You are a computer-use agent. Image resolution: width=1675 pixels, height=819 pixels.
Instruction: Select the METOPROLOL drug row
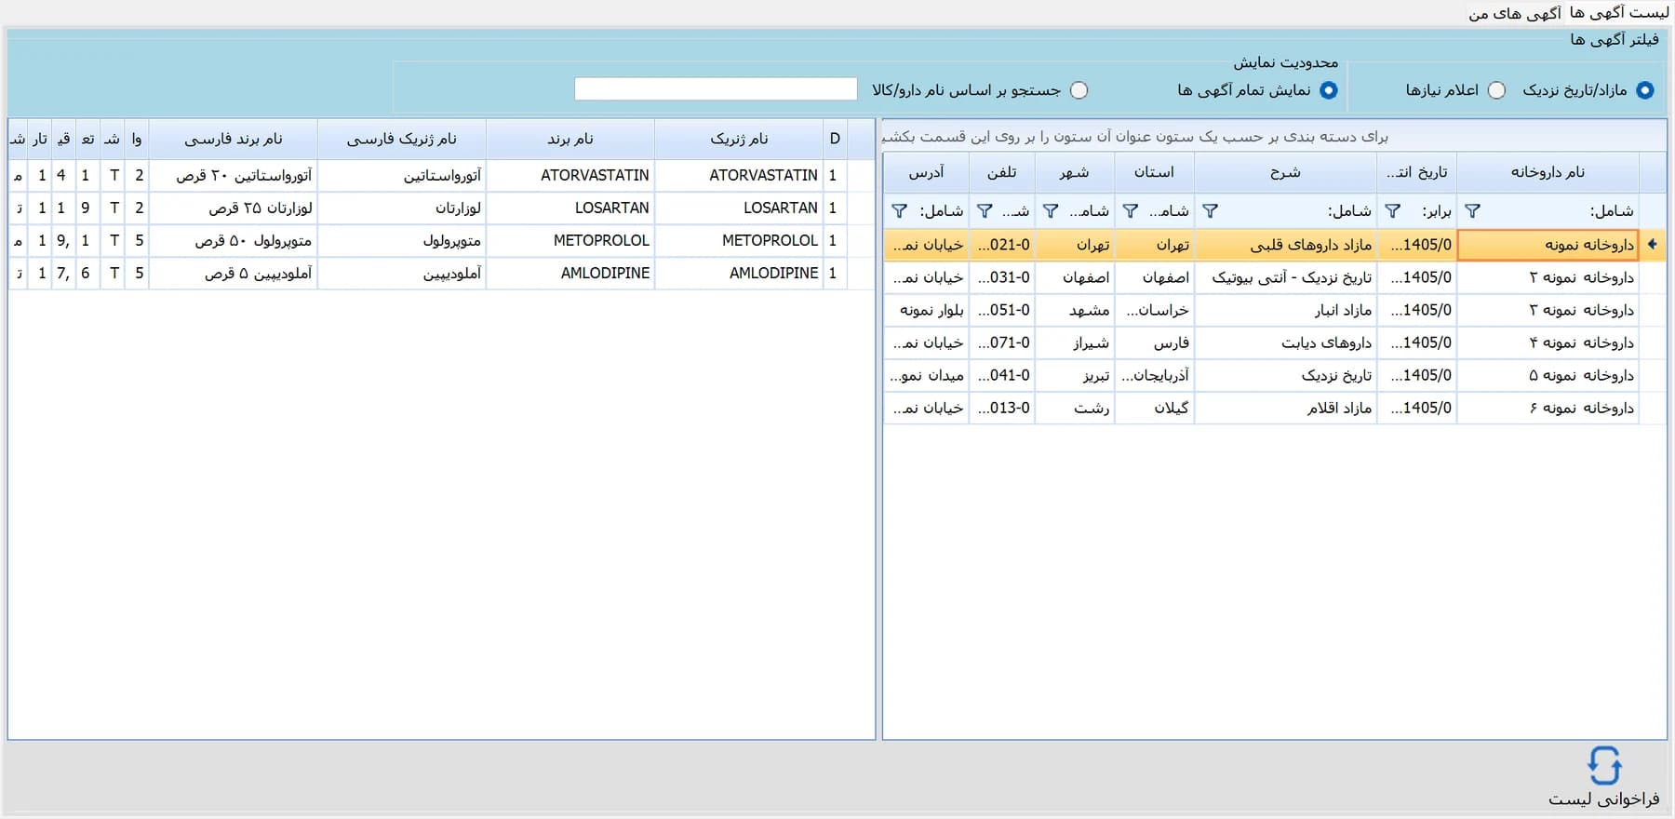(x=442, y=240)
